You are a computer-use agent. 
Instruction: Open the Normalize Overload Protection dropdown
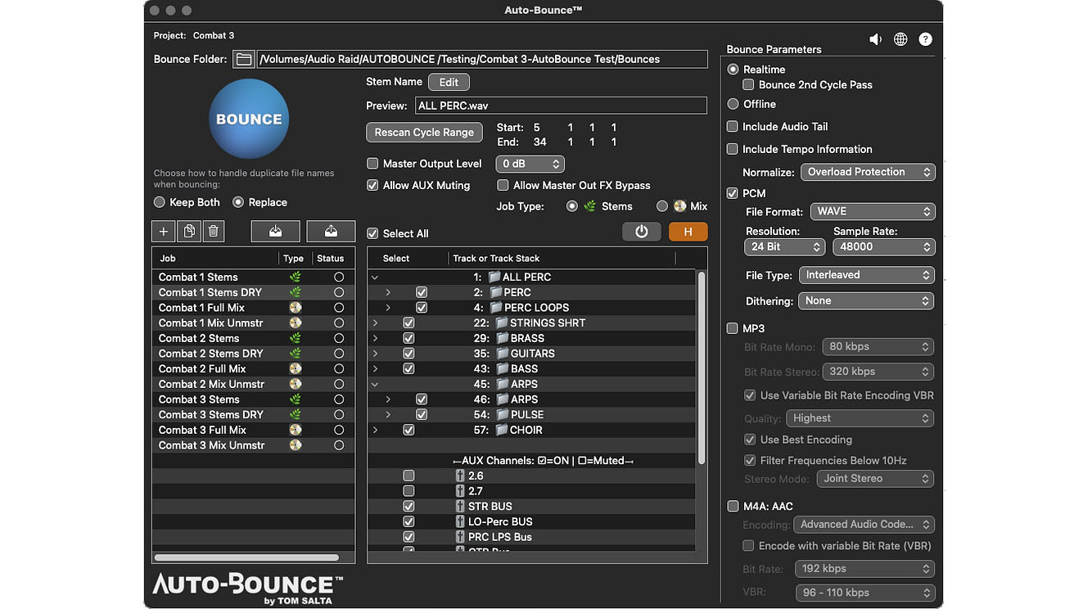point(868,172)
